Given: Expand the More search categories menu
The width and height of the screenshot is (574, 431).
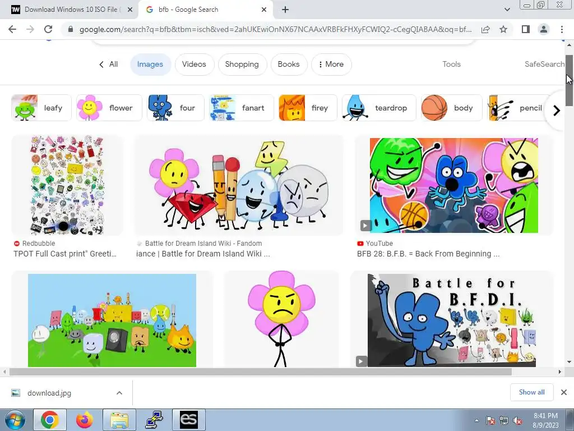Looking at the screenshot, I should tap(331, 65).
